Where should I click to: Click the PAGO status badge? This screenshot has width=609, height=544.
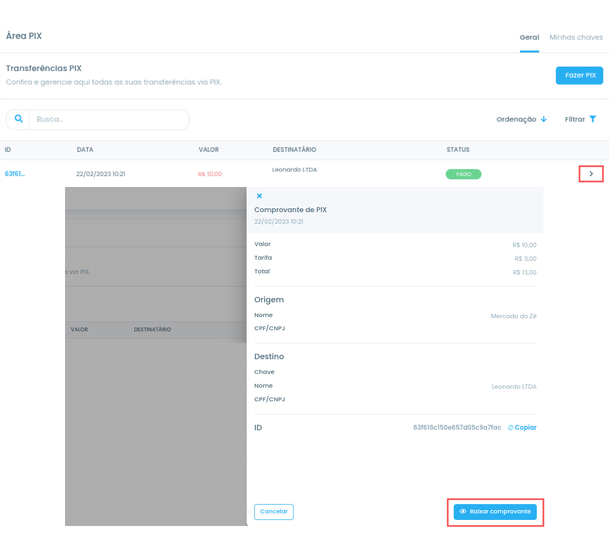(x=464, y=174)
